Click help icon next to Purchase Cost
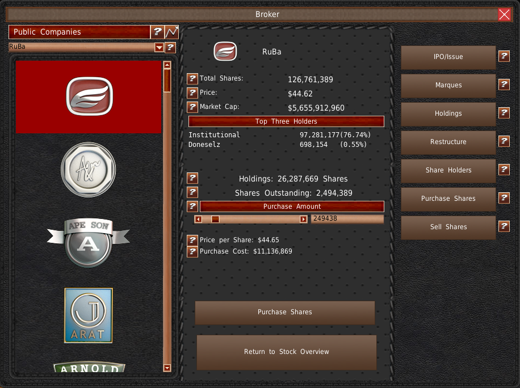The width and height of the screenshot is (520, 388). [x=192, y=251]
